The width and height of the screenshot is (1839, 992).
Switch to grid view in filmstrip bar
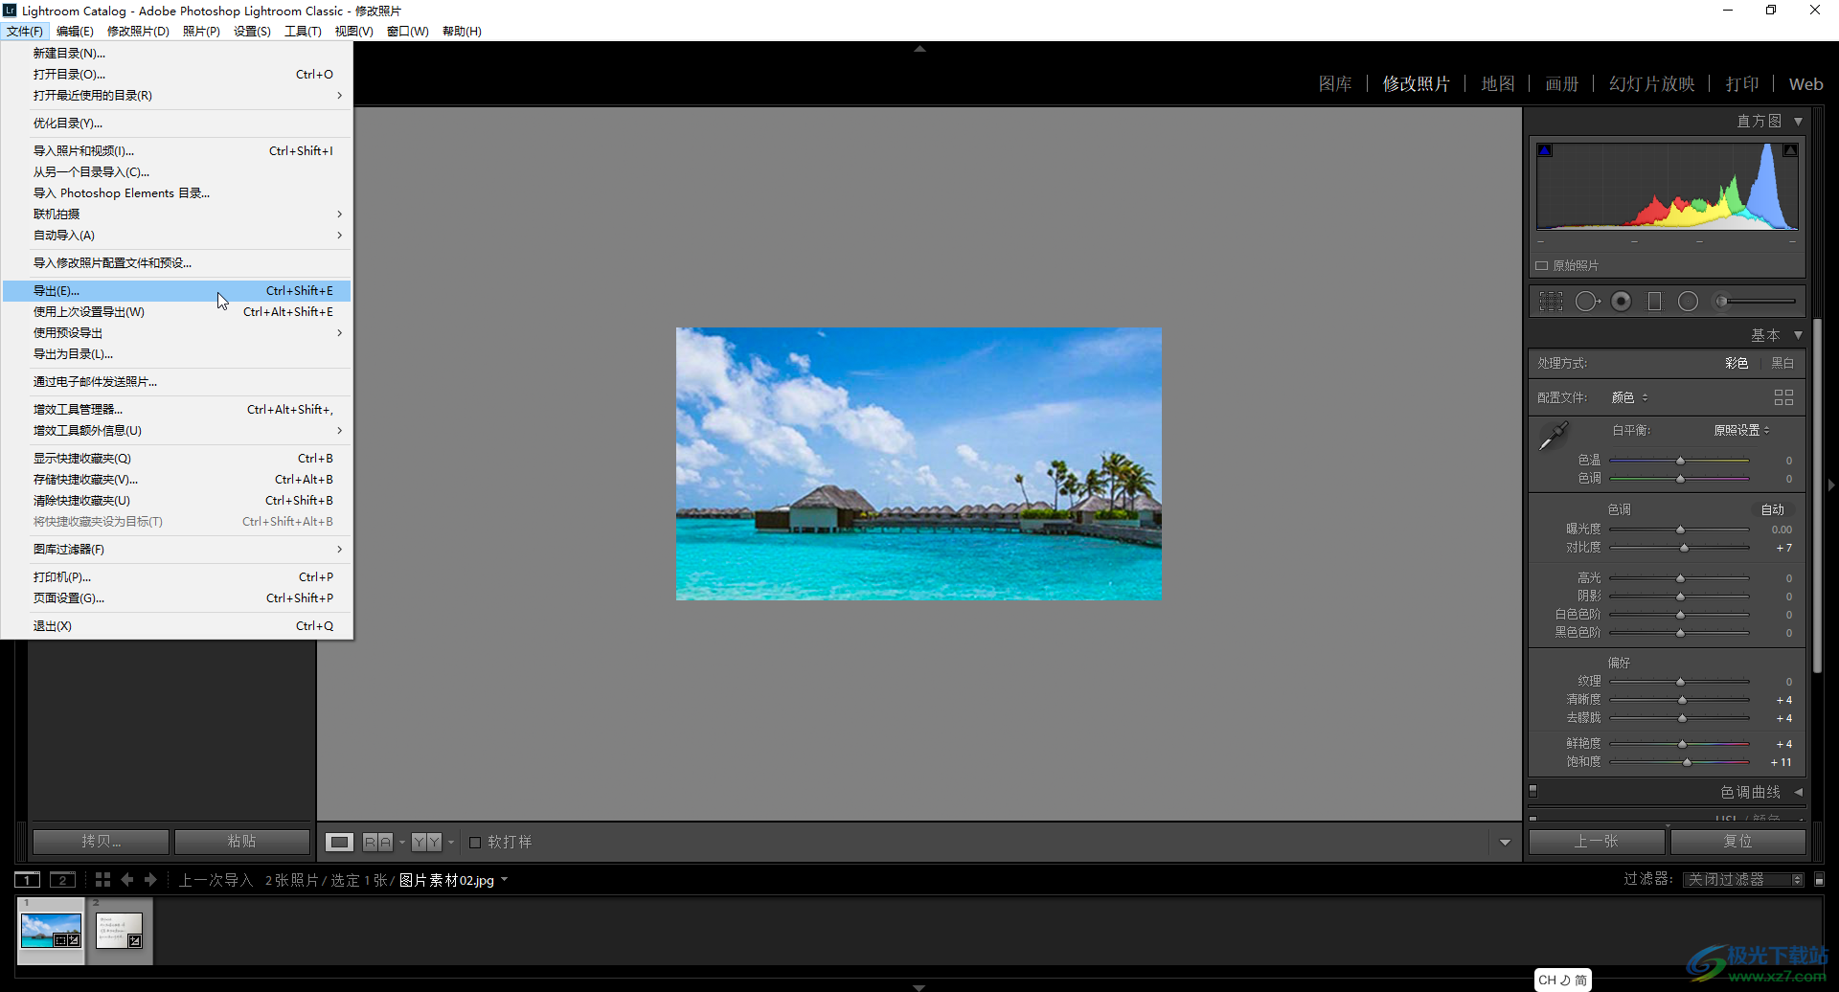102,880
